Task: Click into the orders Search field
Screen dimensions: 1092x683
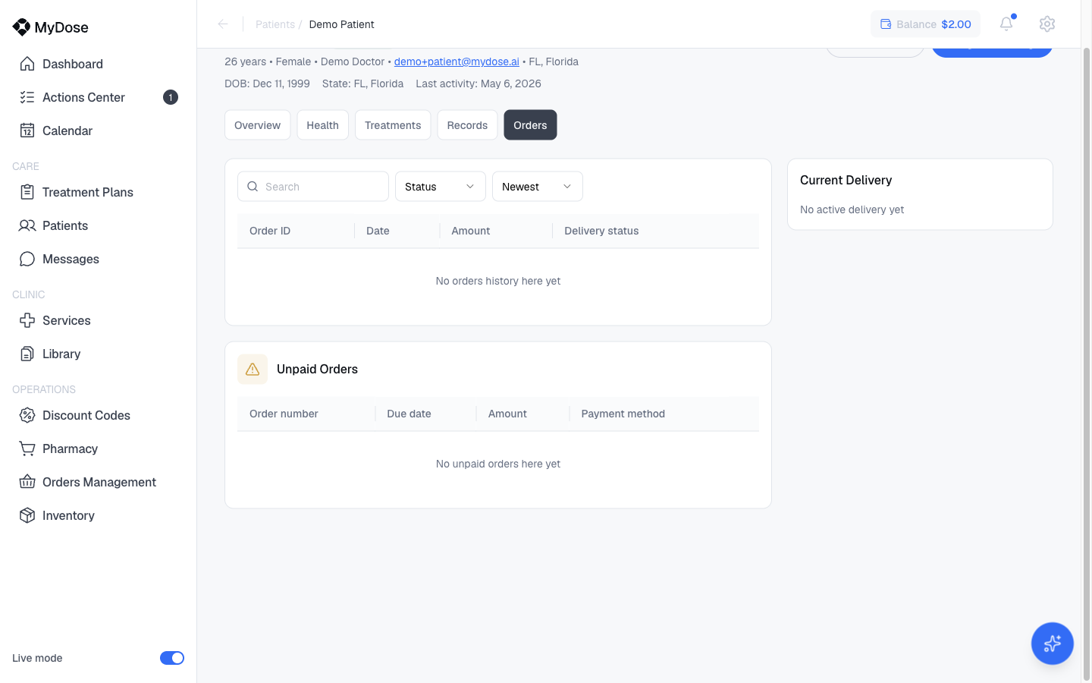Action: tap(313, 187)
